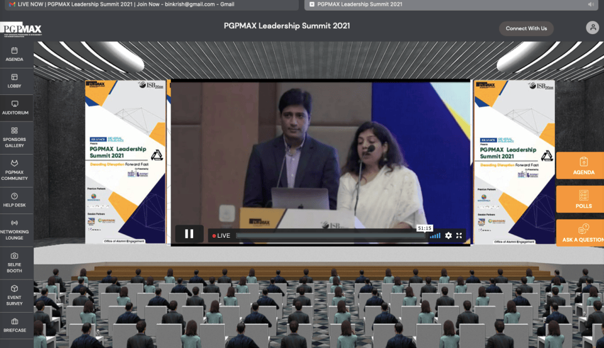Go to the Lobby from sidebar
The image size is (604, 348).
pyautogui.click(x=15, y=81)
